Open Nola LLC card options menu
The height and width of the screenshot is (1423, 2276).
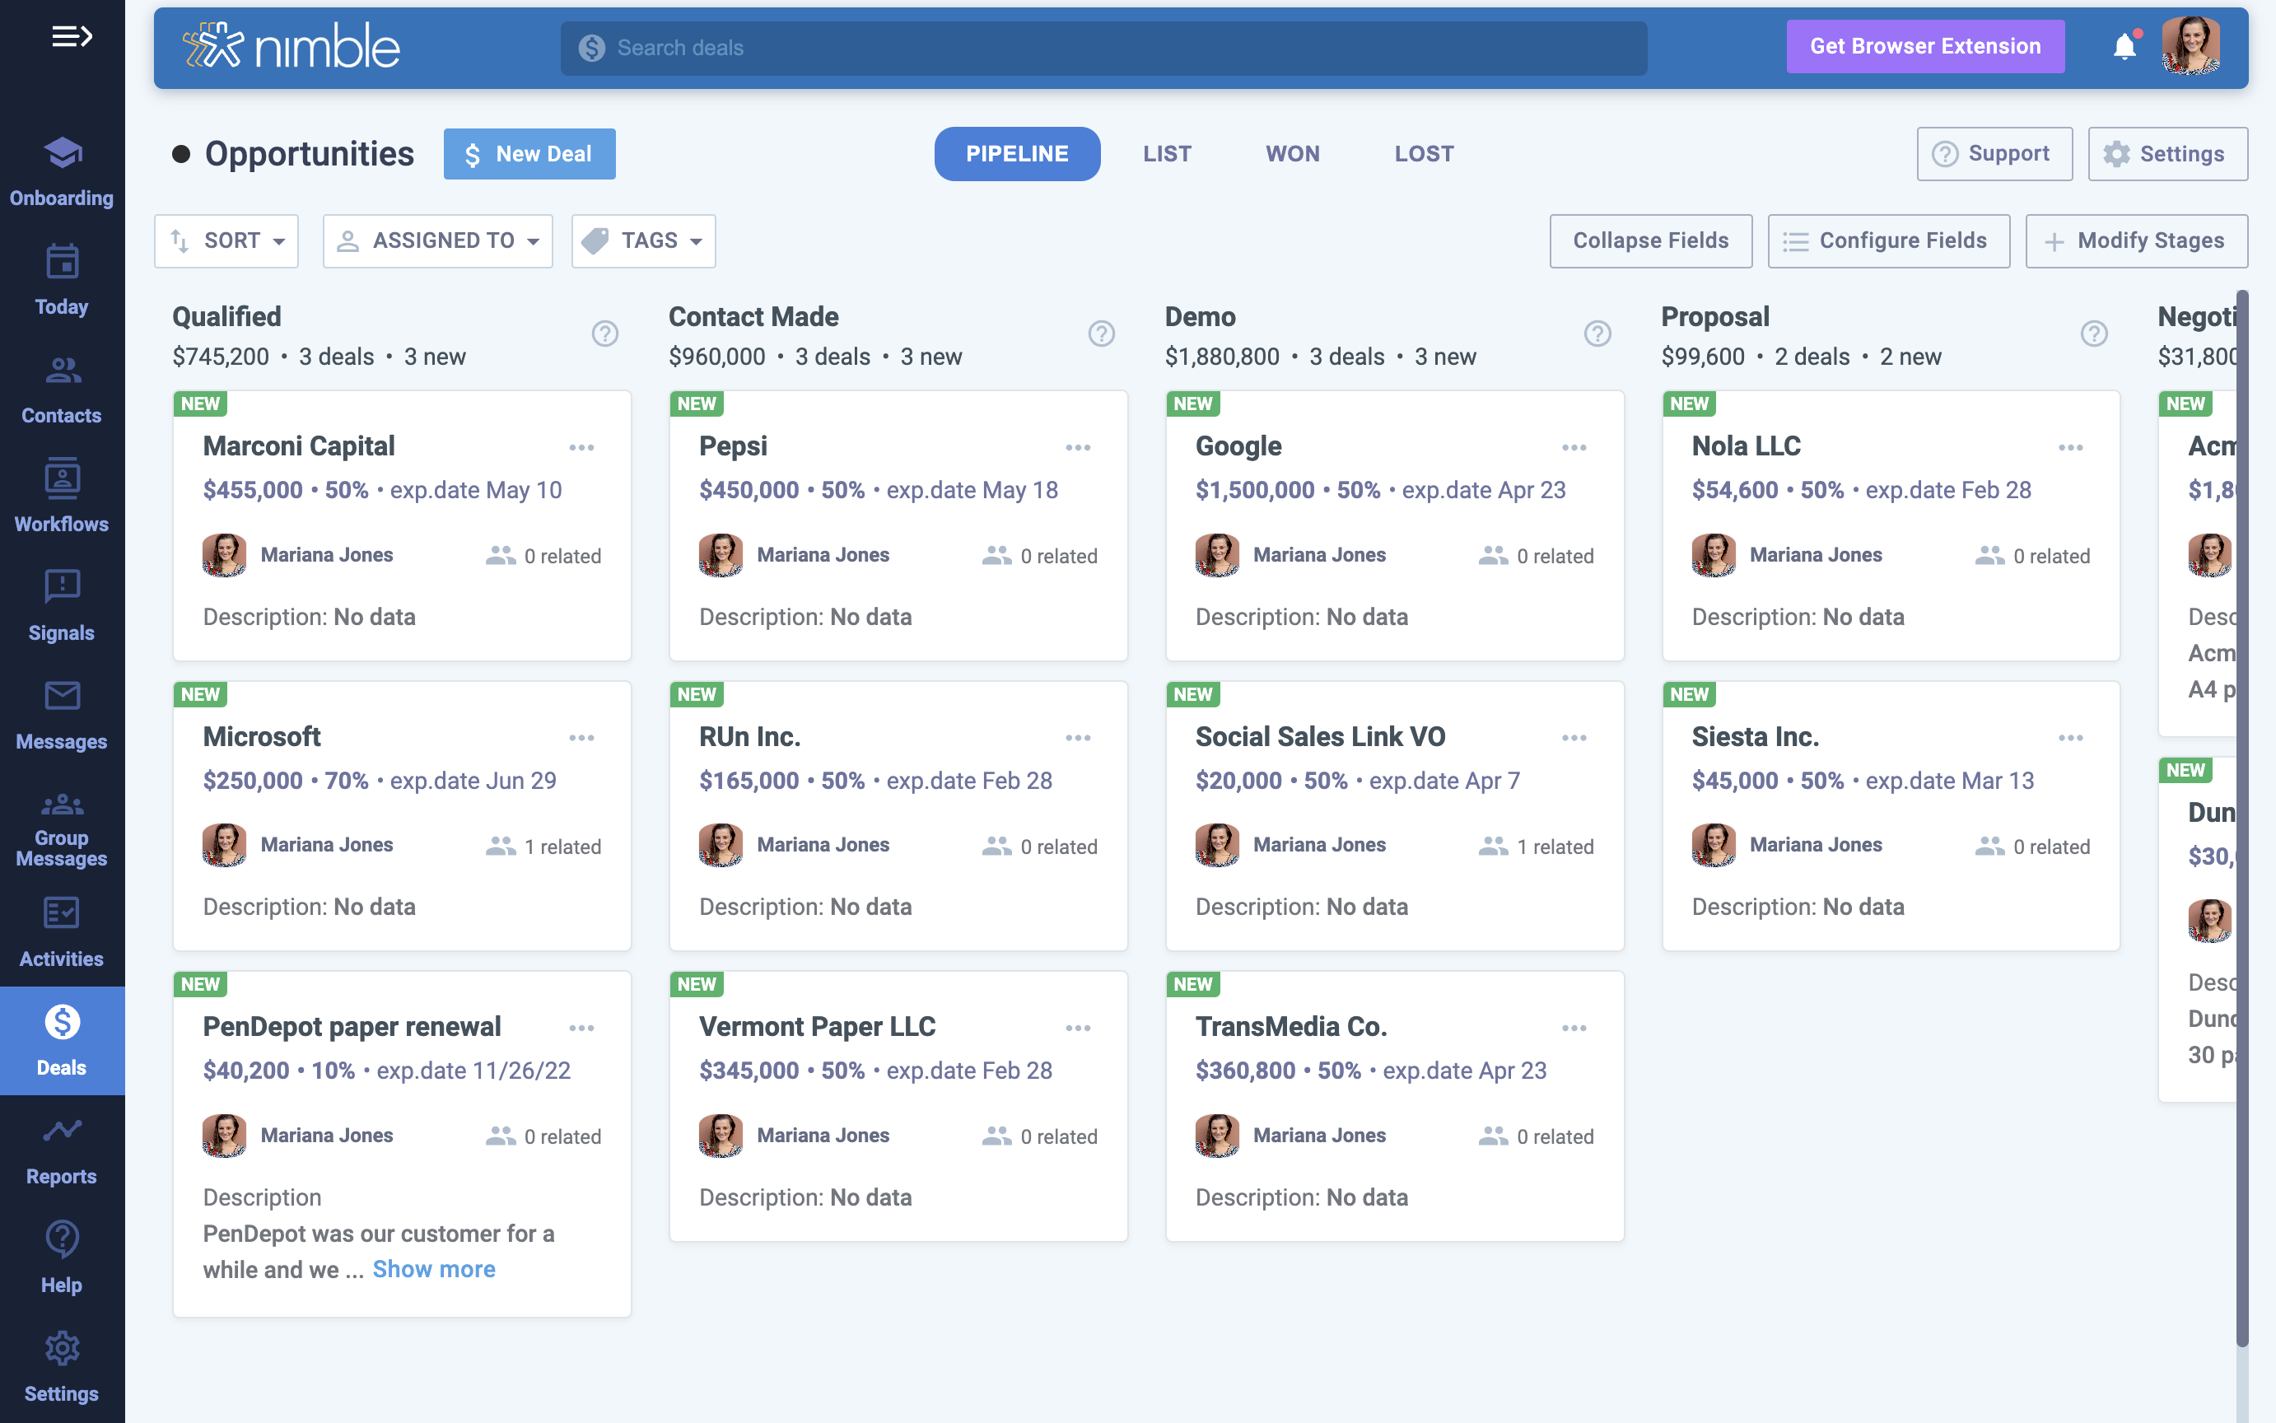point(2071,447)
